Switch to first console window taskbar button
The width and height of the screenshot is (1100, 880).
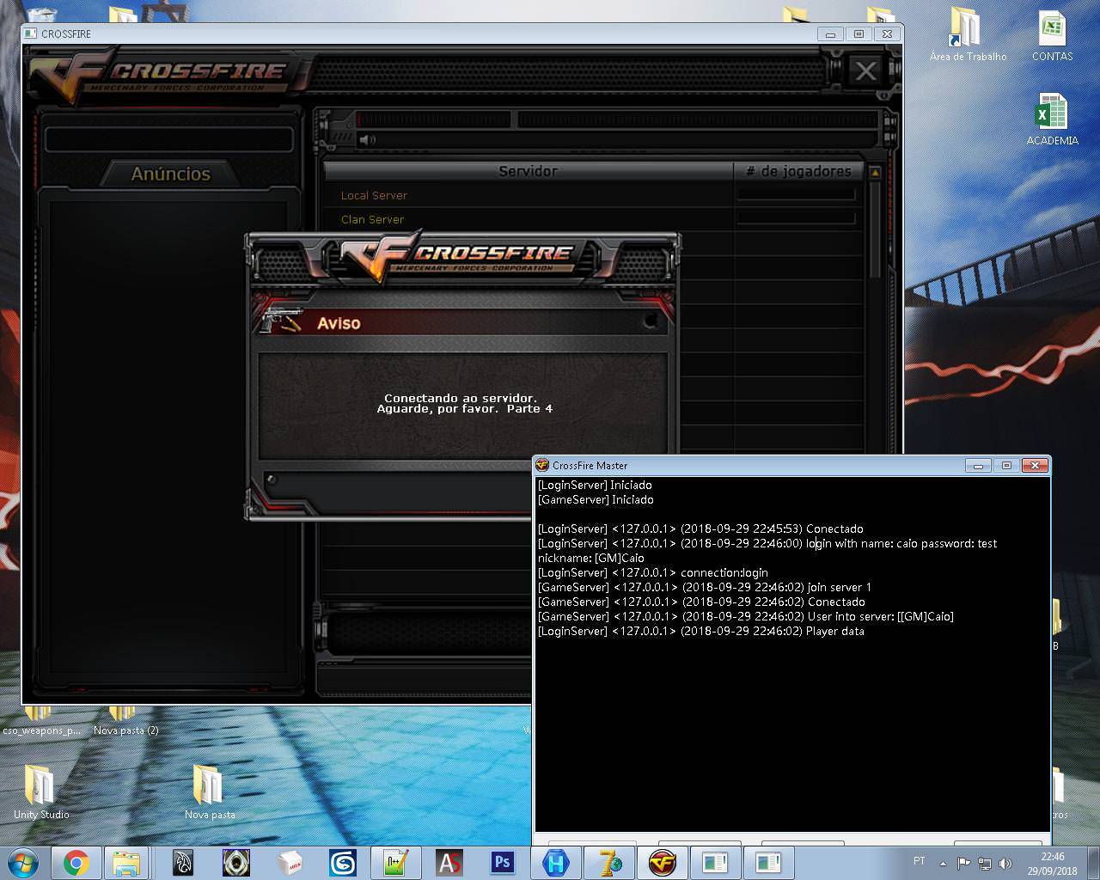pos(716,862)
